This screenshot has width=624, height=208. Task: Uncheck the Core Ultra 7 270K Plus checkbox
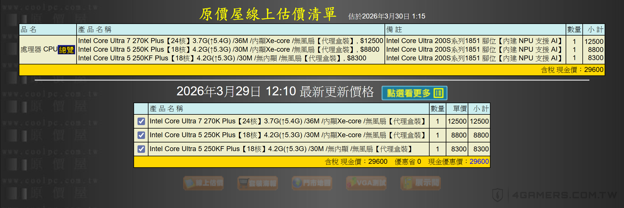(x=141, y=121)
